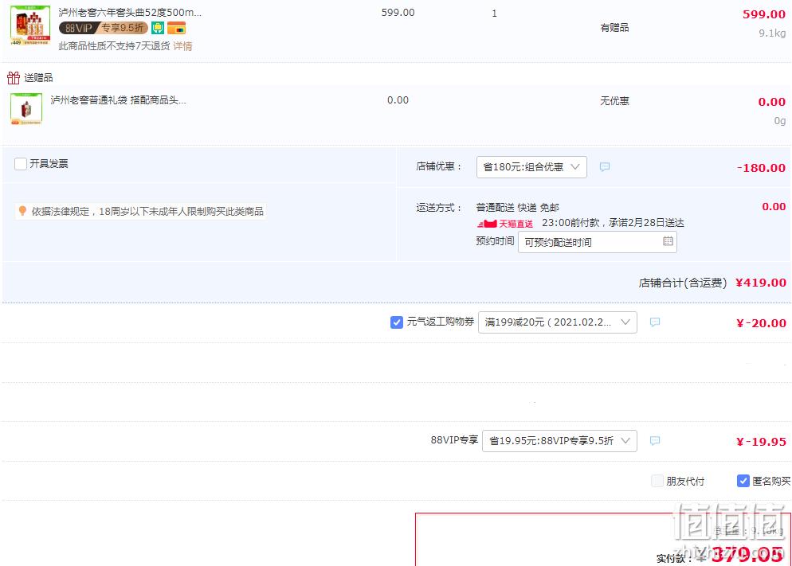This screenshot has height=566, width=792.
Task: Open gift title 泸州老窖普通礼袋
Action: [x=118, y=100]
